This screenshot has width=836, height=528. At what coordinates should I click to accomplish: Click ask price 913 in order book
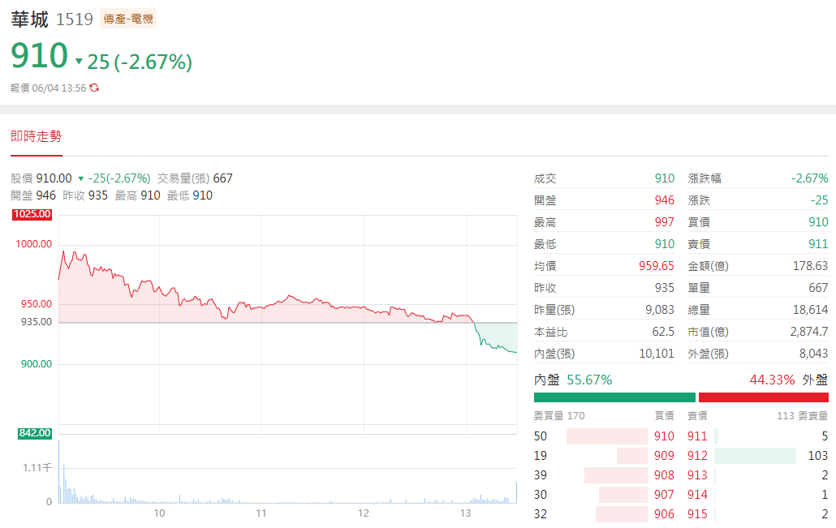(x=697, y=475)
